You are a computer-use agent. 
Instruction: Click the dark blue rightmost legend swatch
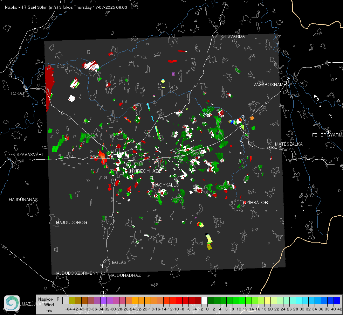pyautogui.click(x=337, y=300)
